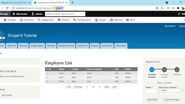This screenshot has width=185, height=104.
Task: Click step 3 Complete circle
Action: click(x=177, y=70)
